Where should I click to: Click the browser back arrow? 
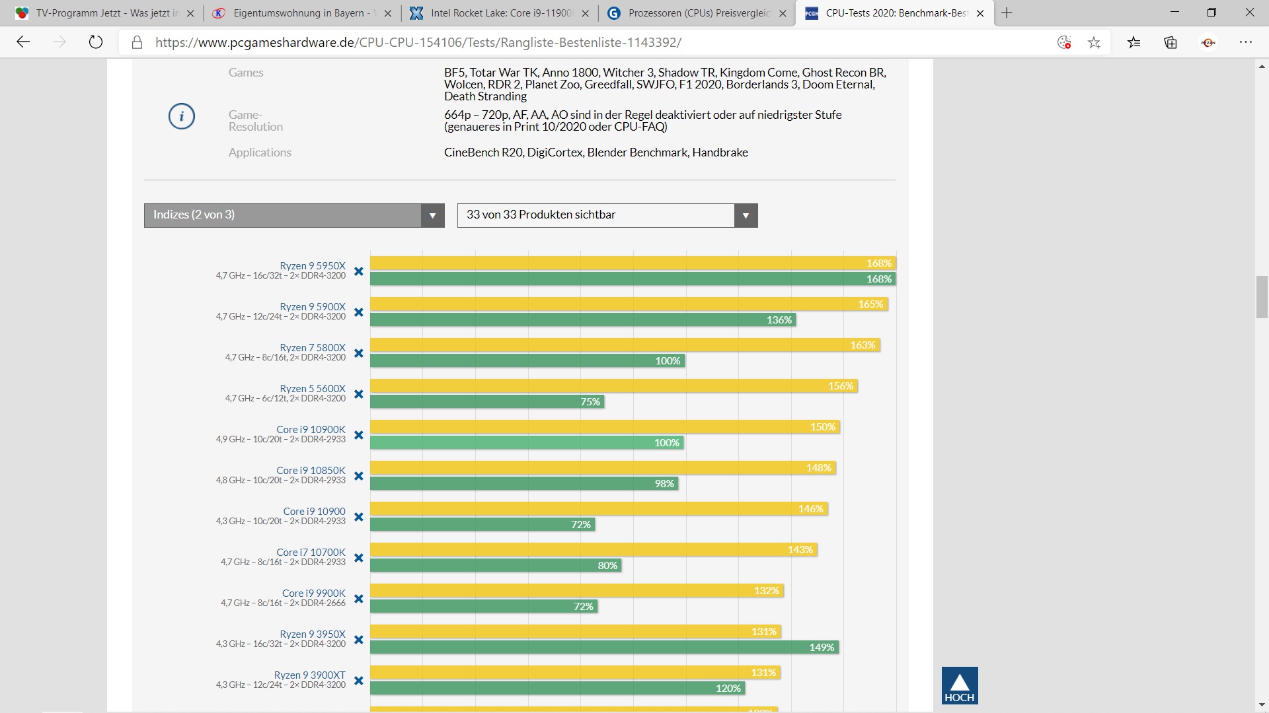tap(23, 42)
